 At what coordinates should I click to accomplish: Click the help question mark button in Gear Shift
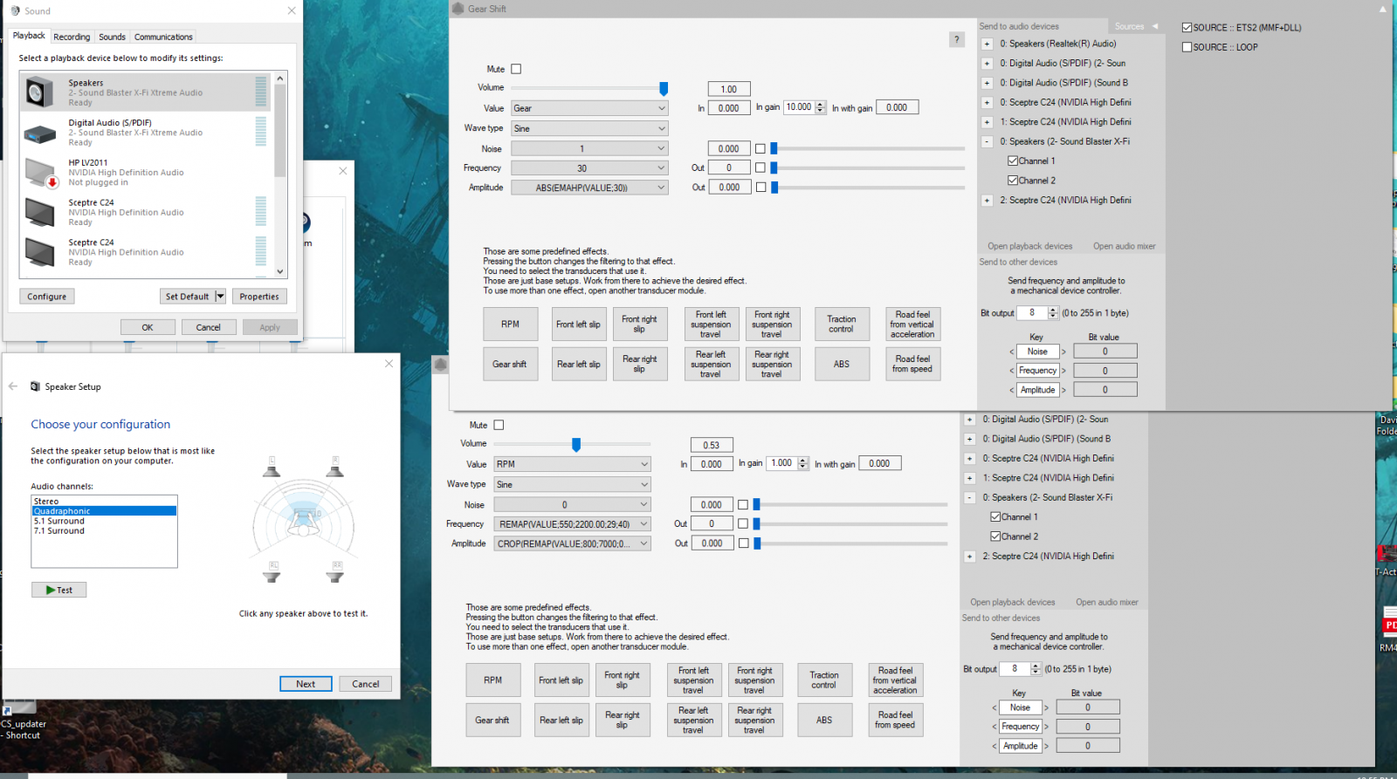point(957,39)
